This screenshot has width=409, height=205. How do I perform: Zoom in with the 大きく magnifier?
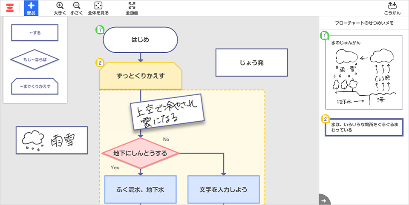60,8
